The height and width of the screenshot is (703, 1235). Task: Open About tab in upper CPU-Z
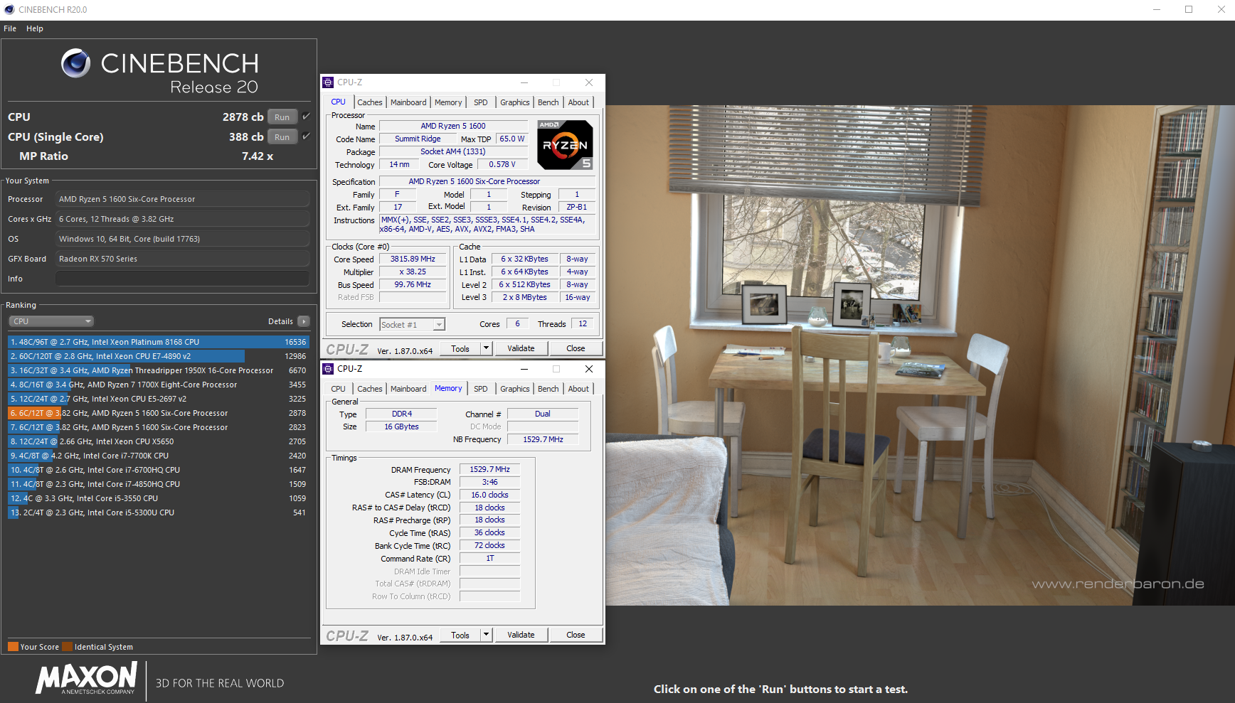(578, 102)
